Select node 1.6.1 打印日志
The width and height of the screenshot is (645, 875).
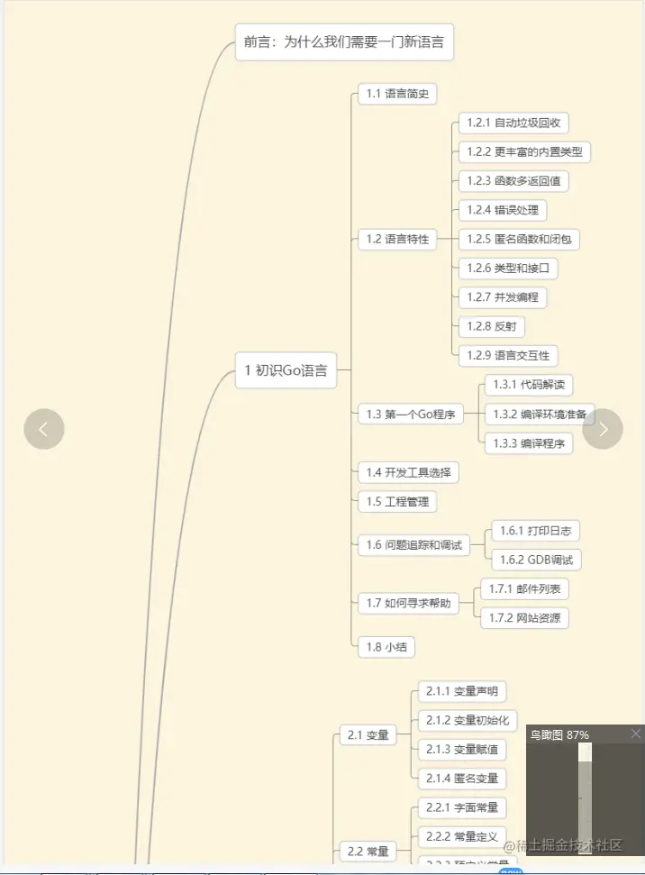[x=536, y=531]
